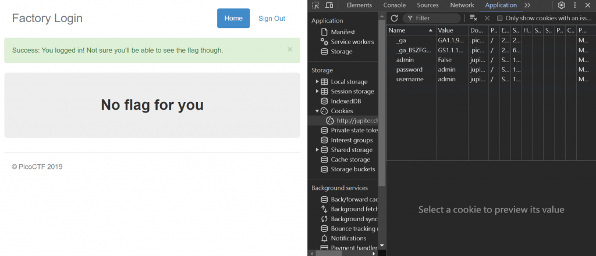Click the Notifications bell icon
This screenshot has width=596, height=256.
click(x=324, y=238)
